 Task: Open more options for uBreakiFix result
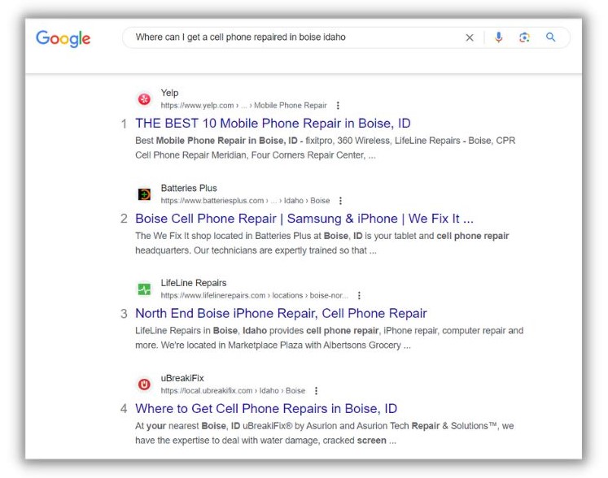(316, 391)
